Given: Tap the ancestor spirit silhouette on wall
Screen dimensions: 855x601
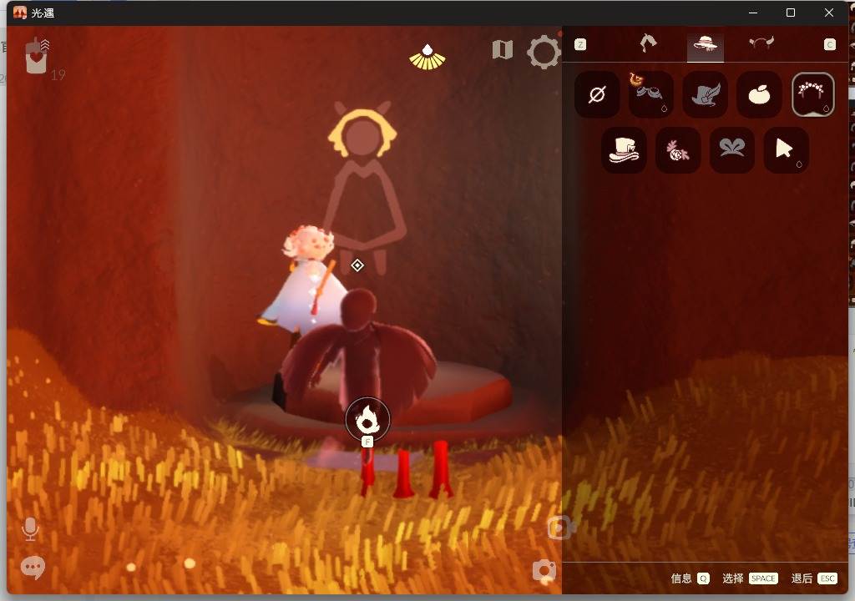Looking at the screenshot, I should coord(363,186).
